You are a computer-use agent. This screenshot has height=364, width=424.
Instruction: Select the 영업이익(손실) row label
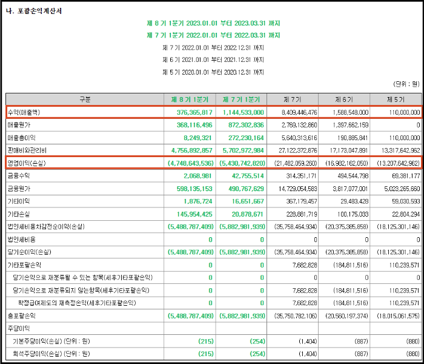point(27,163)
